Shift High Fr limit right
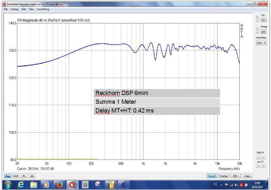The height and width of the screenshot is (190, 271). tap(264, 157)
